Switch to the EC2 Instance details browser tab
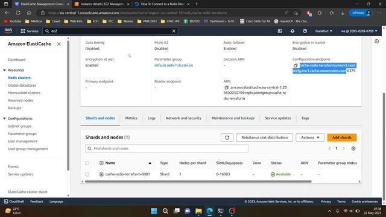This screenshot has height=217, width=386. pyautogui.click(x=102, y=4)
